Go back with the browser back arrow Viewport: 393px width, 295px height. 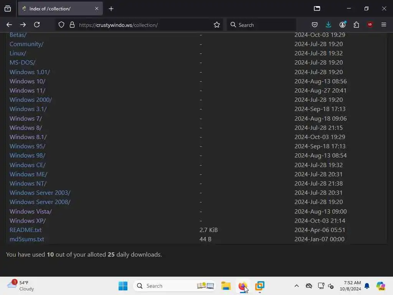(x=9, y=25)
